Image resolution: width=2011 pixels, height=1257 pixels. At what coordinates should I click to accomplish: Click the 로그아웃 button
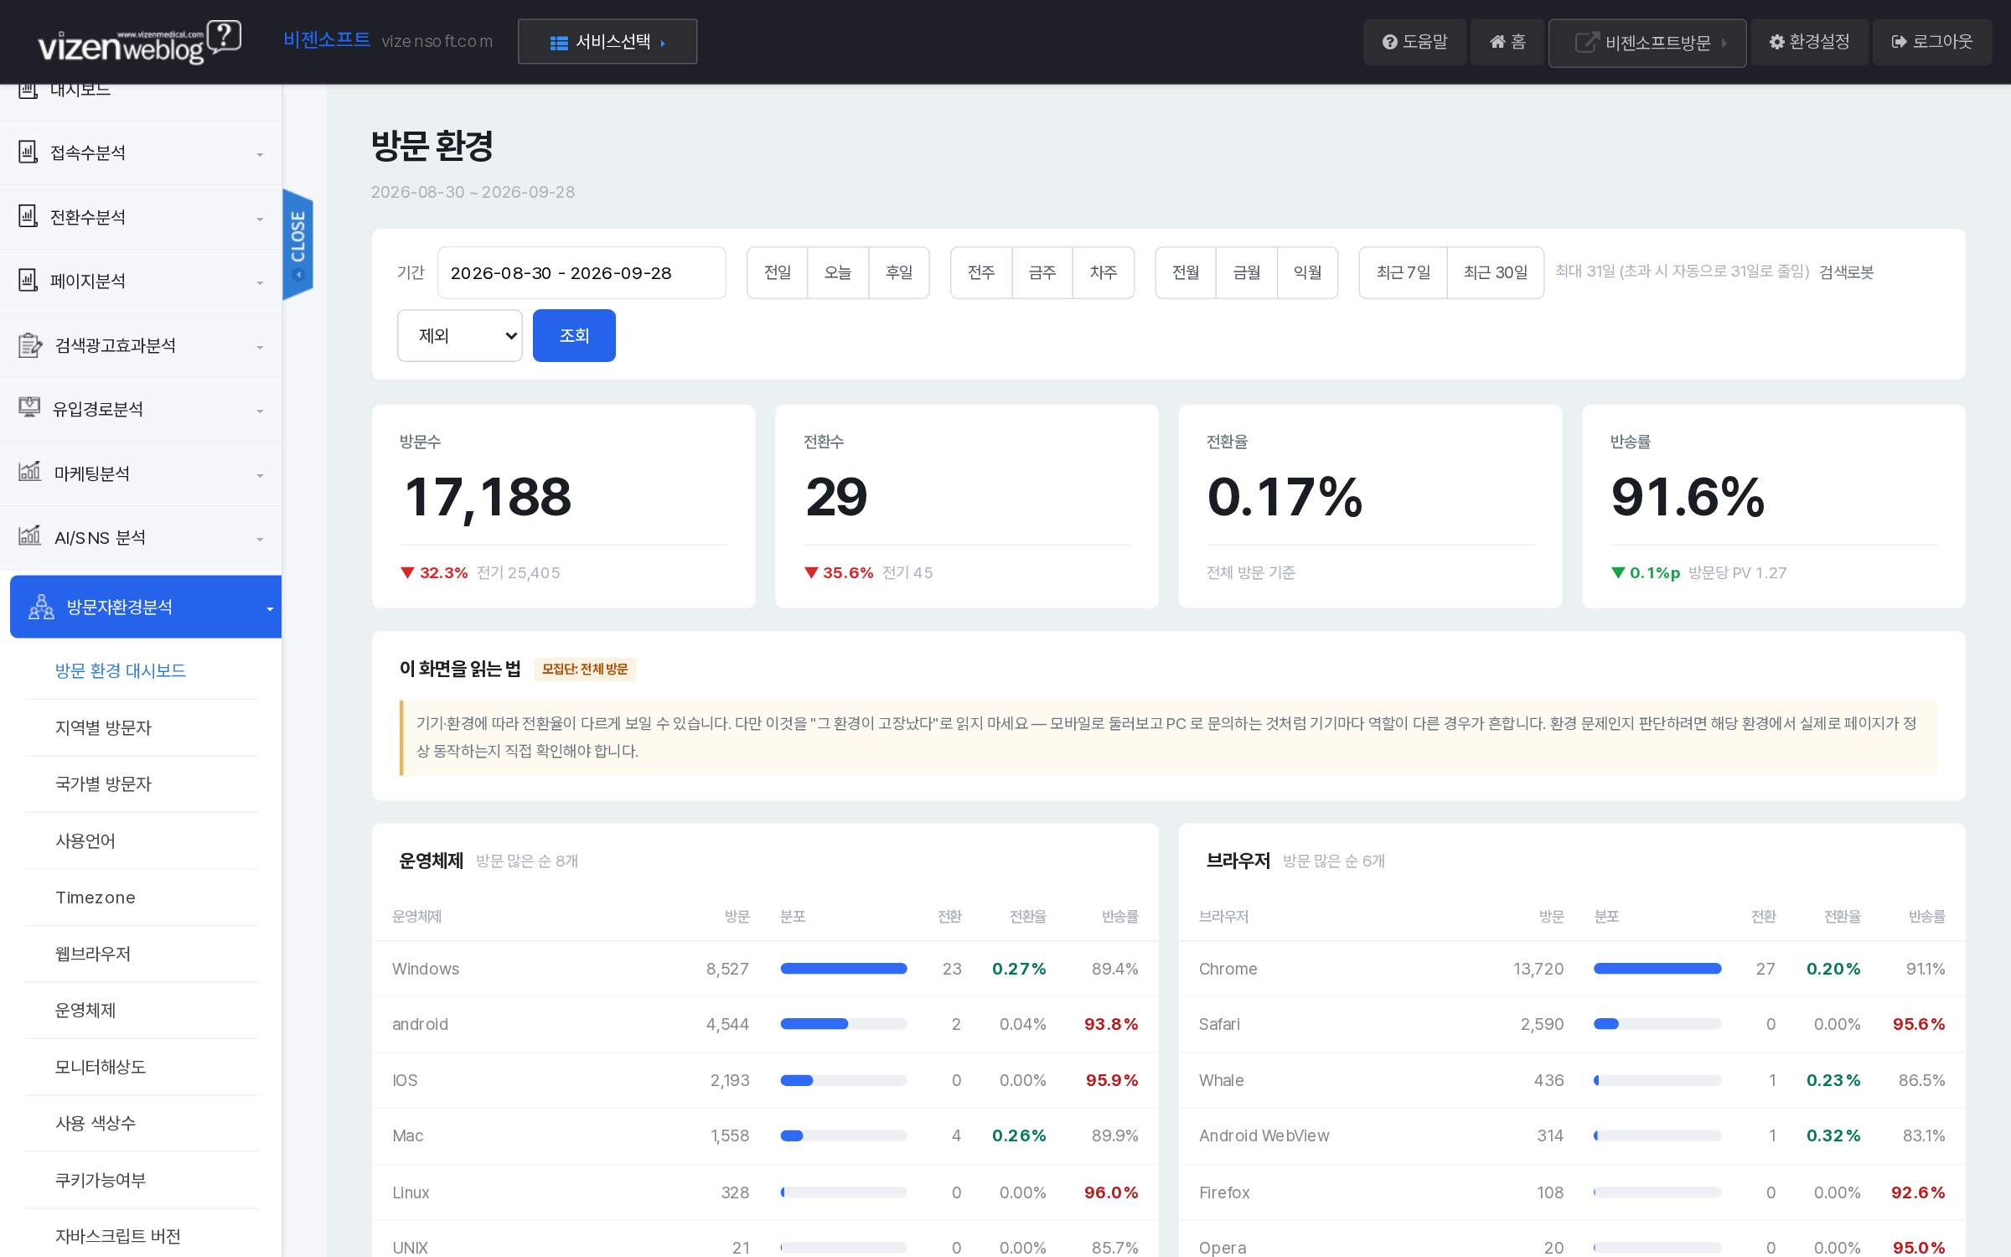[1932, 42]
